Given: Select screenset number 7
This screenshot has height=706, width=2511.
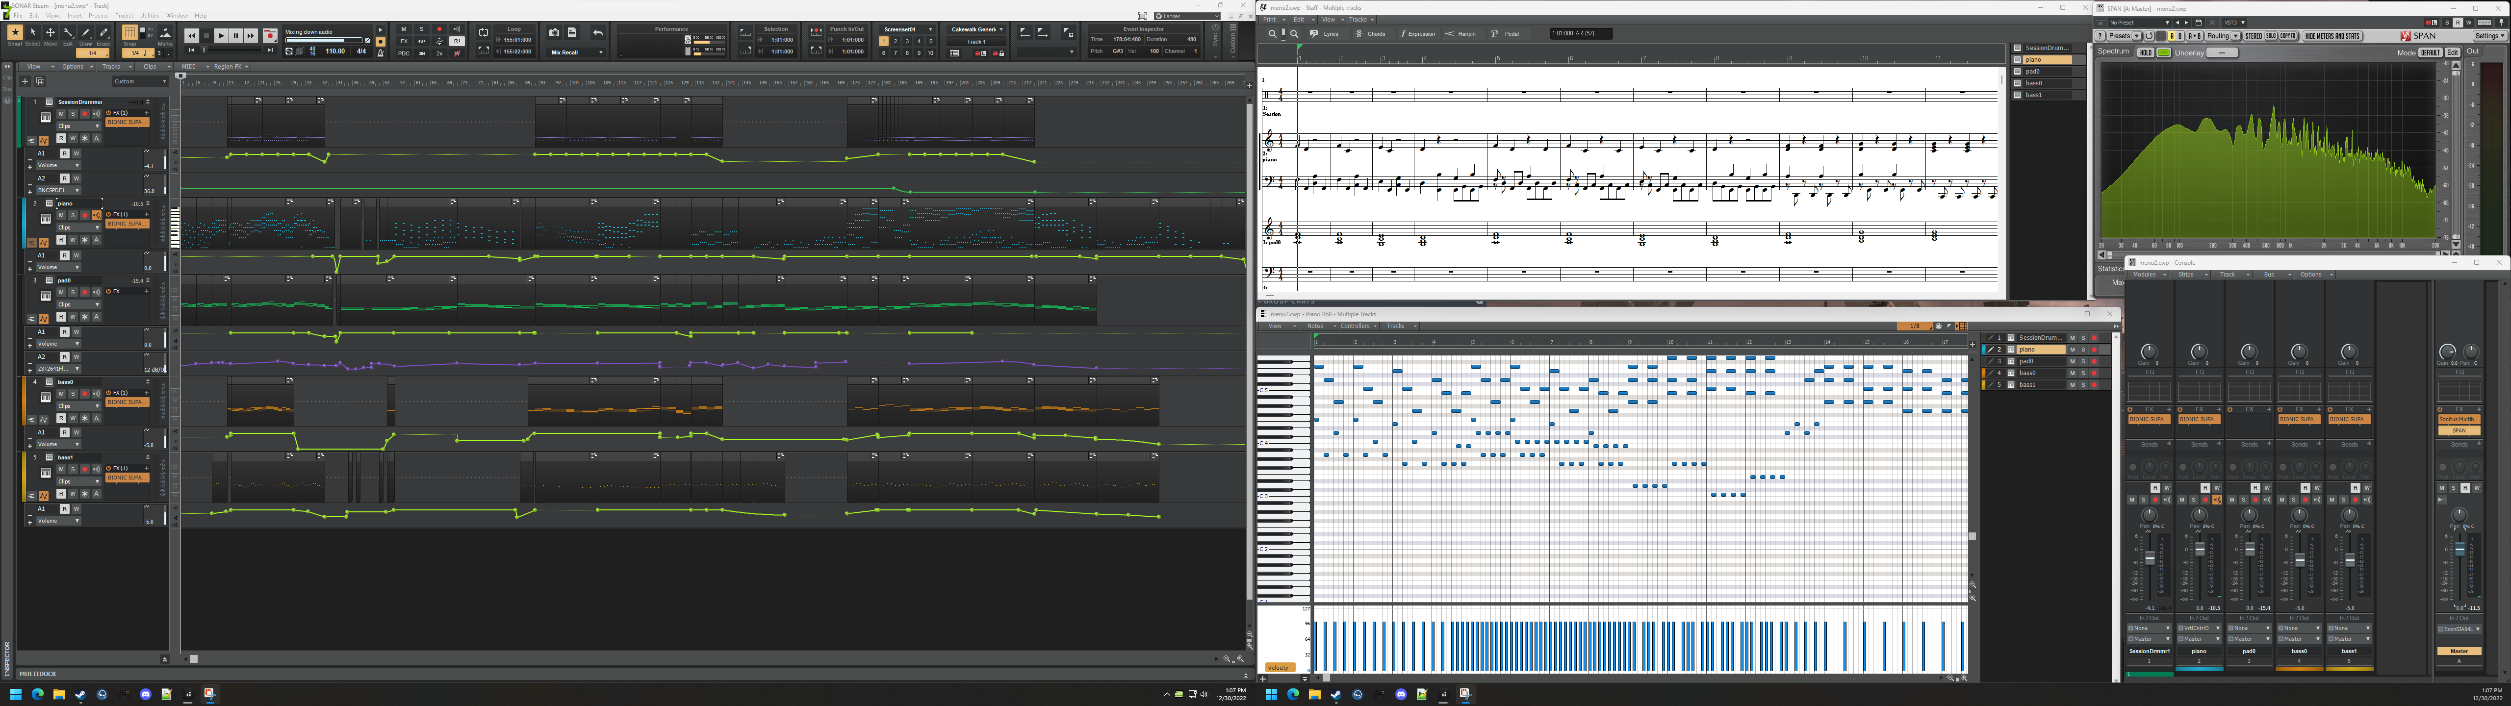Looking at the screenshot, I should click(x=895, y=52).
